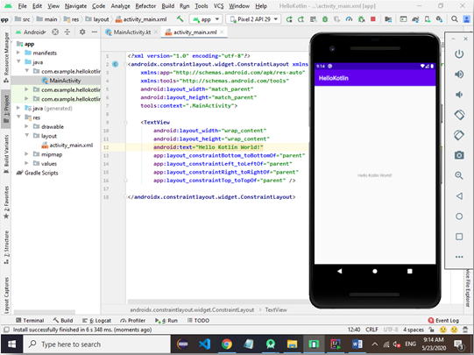Open the bottom Profiler tool window

point(132,320)
